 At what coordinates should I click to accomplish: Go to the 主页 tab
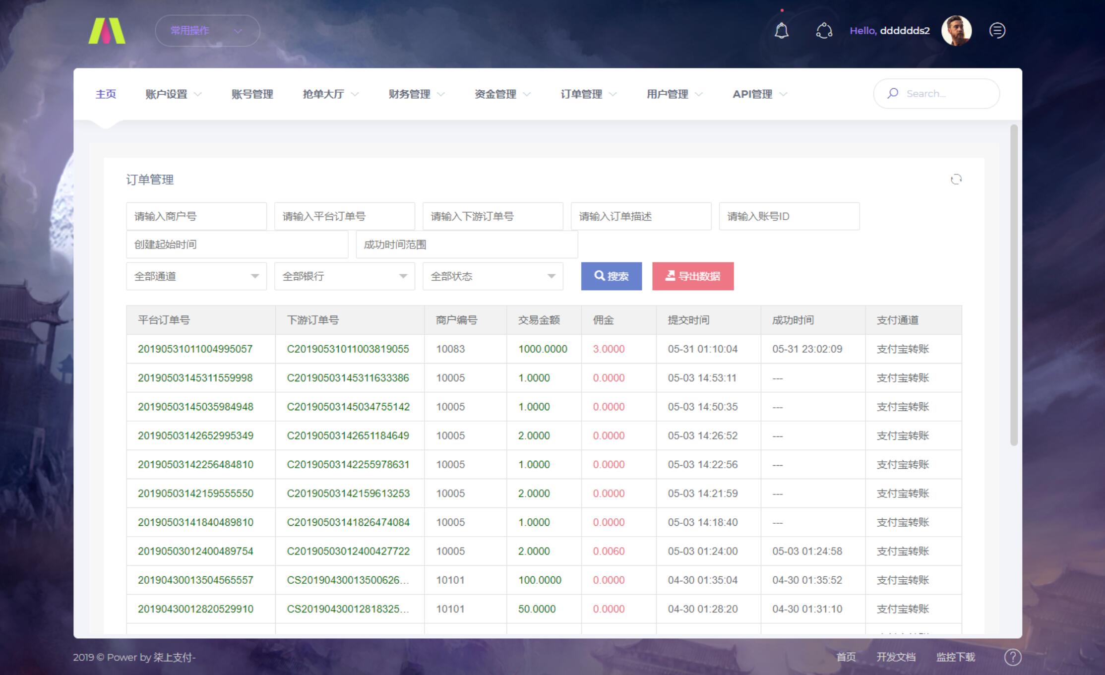pyautogui.click(x=106, y=94)
